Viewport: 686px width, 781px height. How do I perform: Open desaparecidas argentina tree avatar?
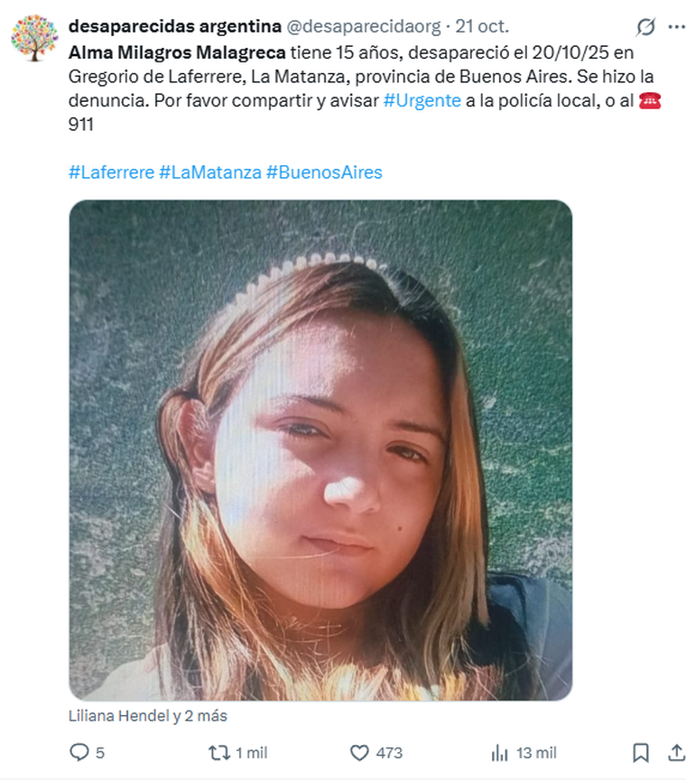pos(34,37)
